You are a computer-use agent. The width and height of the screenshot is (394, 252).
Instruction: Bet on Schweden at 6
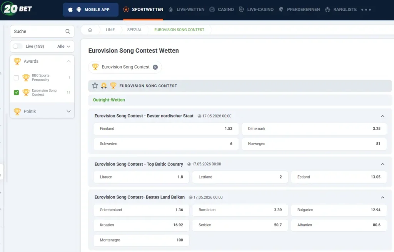point(166,144)
